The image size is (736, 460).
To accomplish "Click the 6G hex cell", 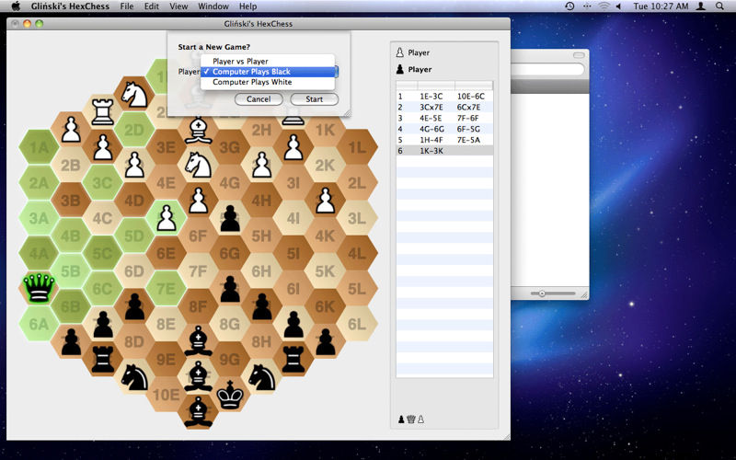I will click(x=230, y=254).
